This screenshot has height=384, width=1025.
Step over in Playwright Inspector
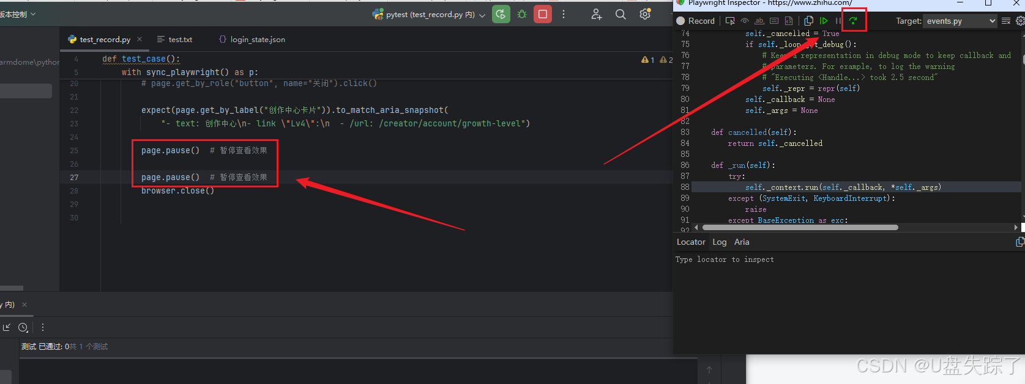pyautogui.click(x=854, y=21)
